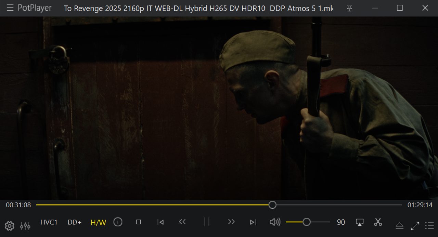Screen dimensions: 438x237
Task: Click the seek bar progress handle
Action: (x=272, y=205)
